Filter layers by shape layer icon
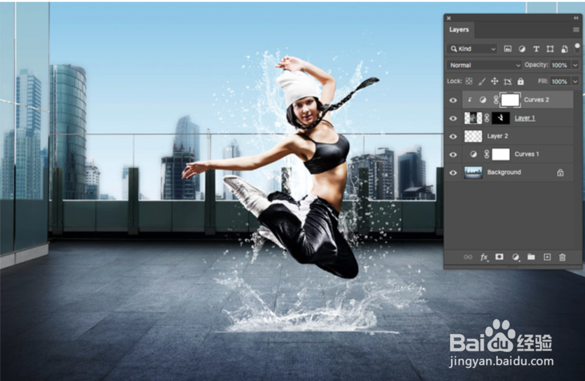This screenshot has height=381, width=585. (550, 49)
